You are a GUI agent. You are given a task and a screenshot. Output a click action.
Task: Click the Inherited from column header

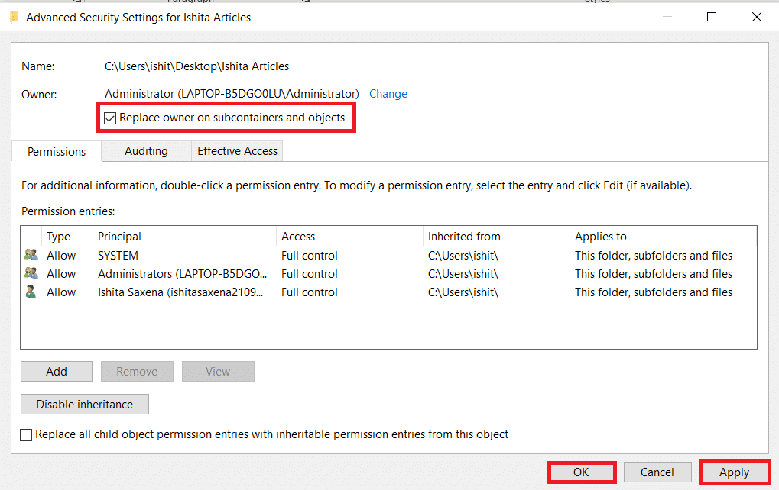coord(496,237)
